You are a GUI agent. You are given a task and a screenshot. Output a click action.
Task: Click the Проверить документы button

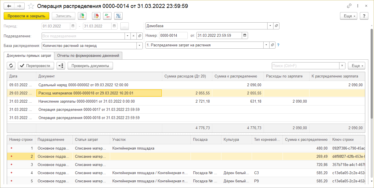[90, 66]
